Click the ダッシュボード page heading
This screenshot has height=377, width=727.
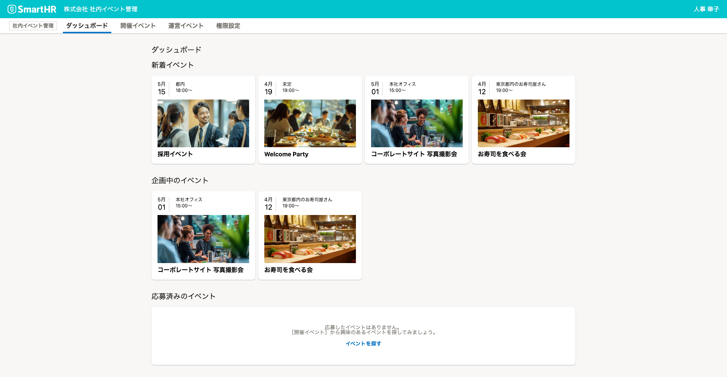coord(176,50)
